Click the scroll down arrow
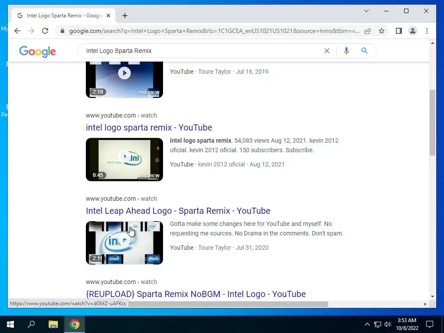Screen dimensions: 444x333 (432, 297)
